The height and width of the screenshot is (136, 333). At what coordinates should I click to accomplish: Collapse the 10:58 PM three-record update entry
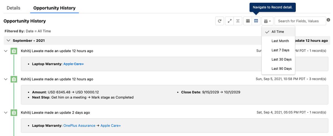coord(6,79)
